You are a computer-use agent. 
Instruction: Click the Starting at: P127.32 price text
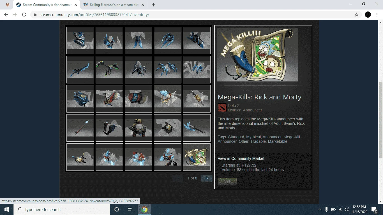pos(239,165)
